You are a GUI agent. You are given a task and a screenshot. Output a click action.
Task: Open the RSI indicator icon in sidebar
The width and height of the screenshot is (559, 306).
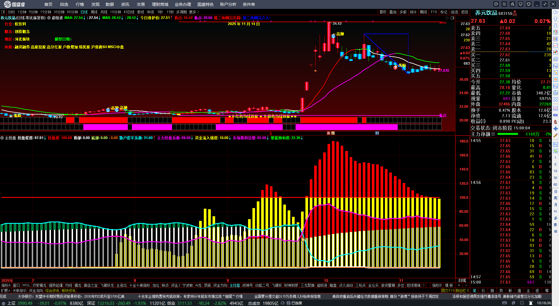click(556, 115)
